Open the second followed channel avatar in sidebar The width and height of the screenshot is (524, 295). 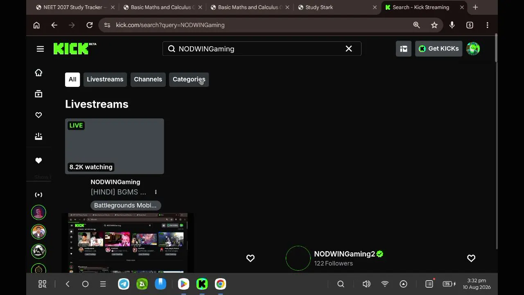point(38,232)
